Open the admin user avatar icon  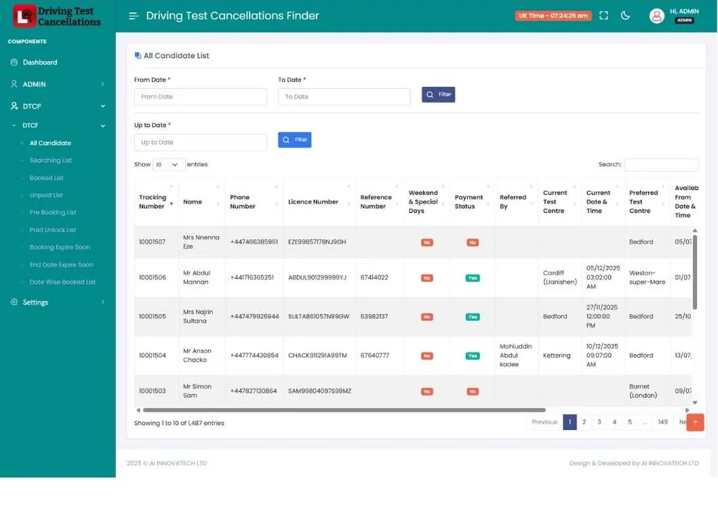[x=656, y=16]
